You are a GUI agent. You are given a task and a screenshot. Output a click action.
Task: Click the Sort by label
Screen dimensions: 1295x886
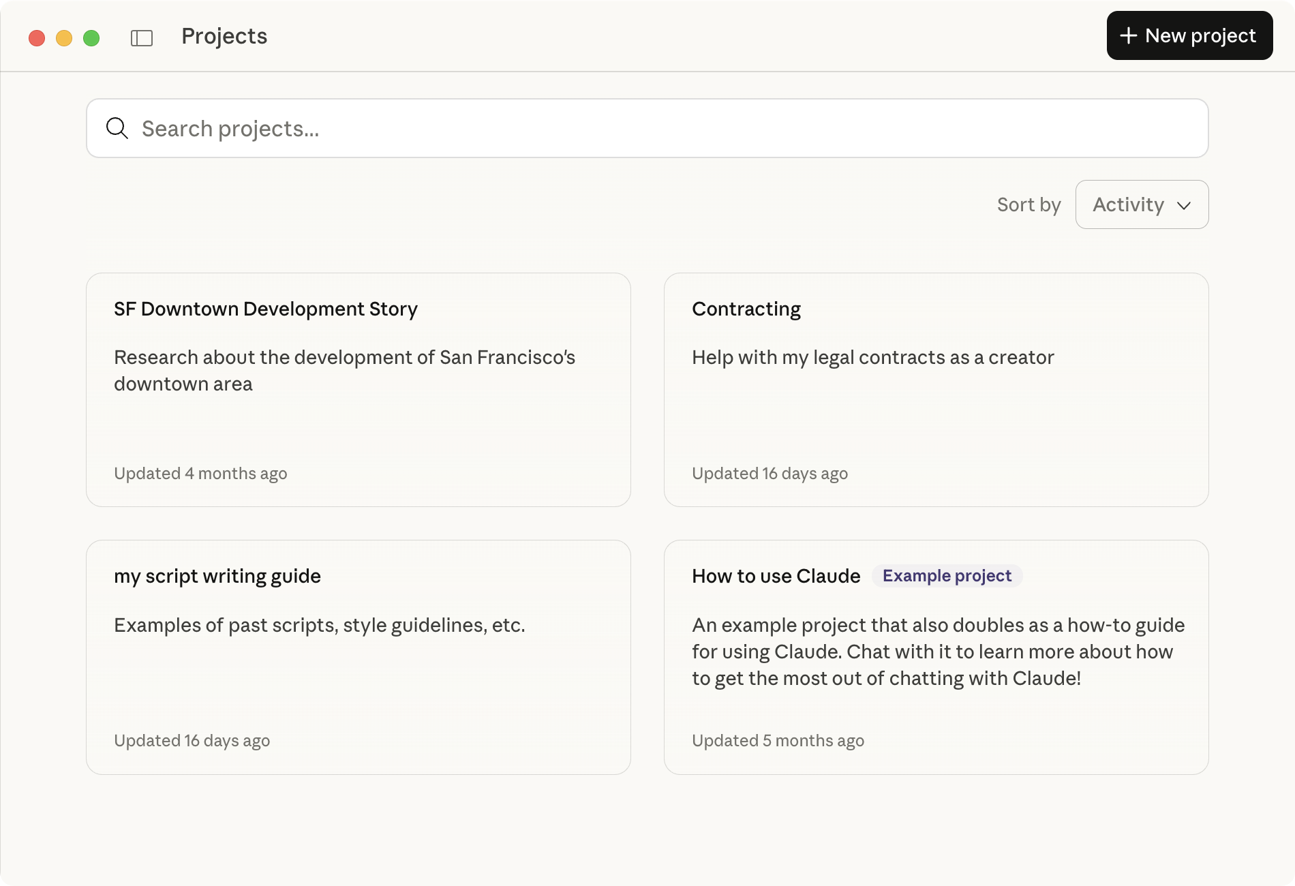click(1029, 204)
